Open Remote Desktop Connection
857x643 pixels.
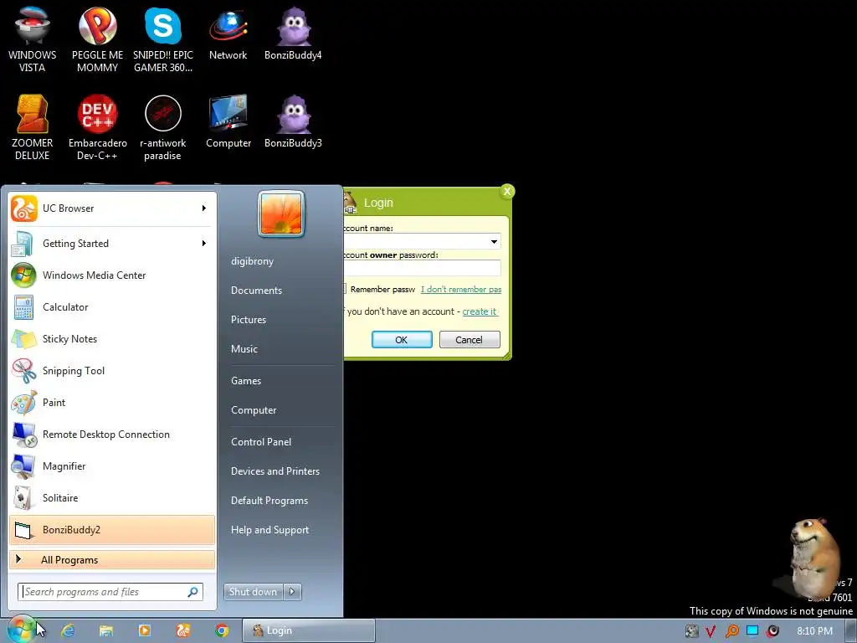point(112,435)
